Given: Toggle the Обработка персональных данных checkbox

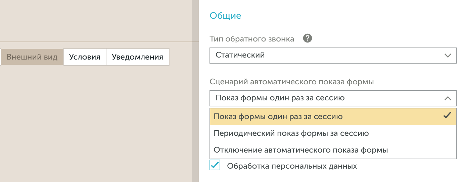Looking at the screenshot, I should pos(215,165).
